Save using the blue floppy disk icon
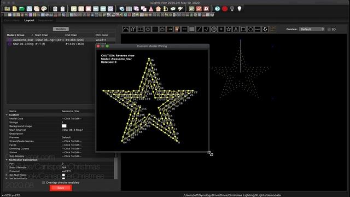The height and width of the screenshot is (197, 350). 29,9
